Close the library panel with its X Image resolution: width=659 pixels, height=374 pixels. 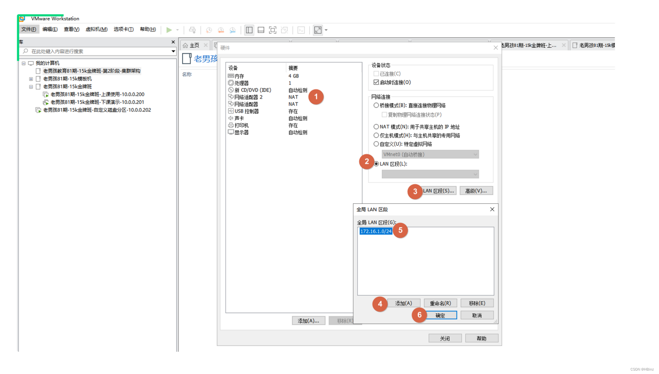tap(173, 42)
